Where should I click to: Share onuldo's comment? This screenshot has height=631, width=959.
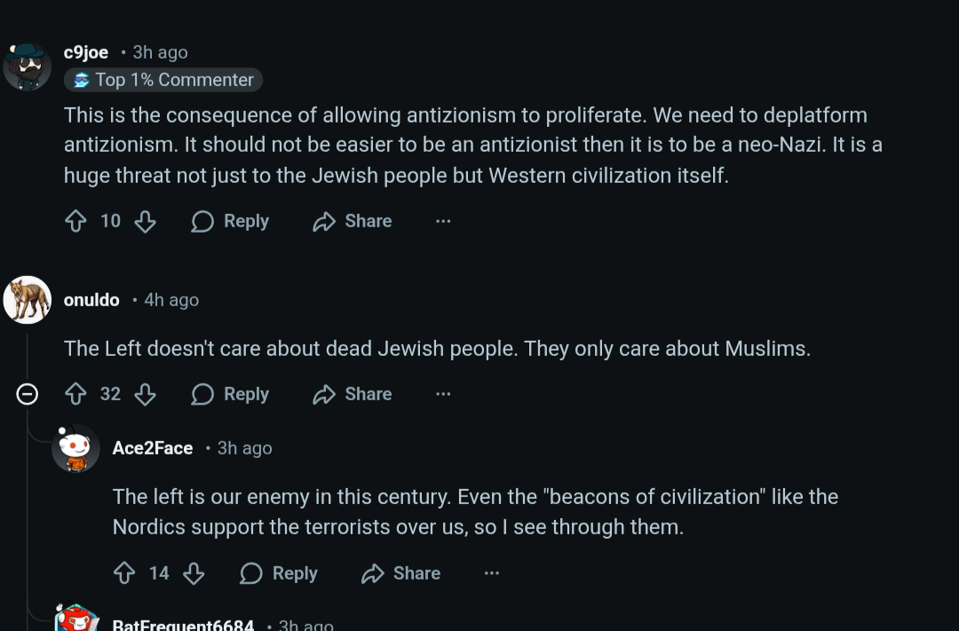353,394
